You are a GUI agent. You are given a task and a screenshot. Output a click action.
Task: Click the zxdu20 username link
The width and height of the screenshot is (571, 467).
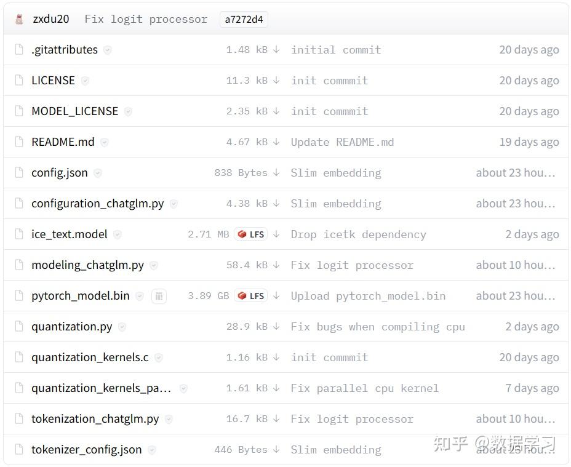tap(52, 18)
